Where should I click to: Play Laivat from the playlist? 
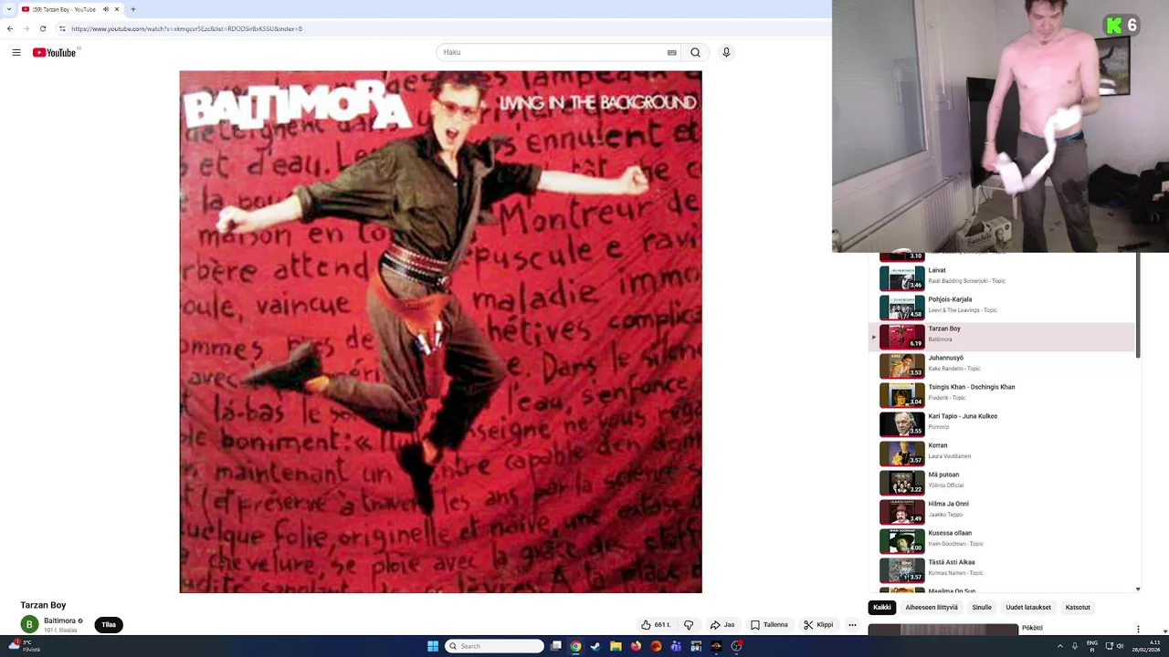point(1001,277)
